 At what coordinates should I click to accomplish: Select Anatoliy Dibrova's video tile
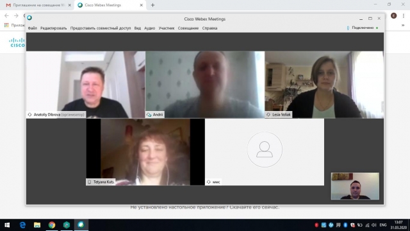(x=86, y=85)
